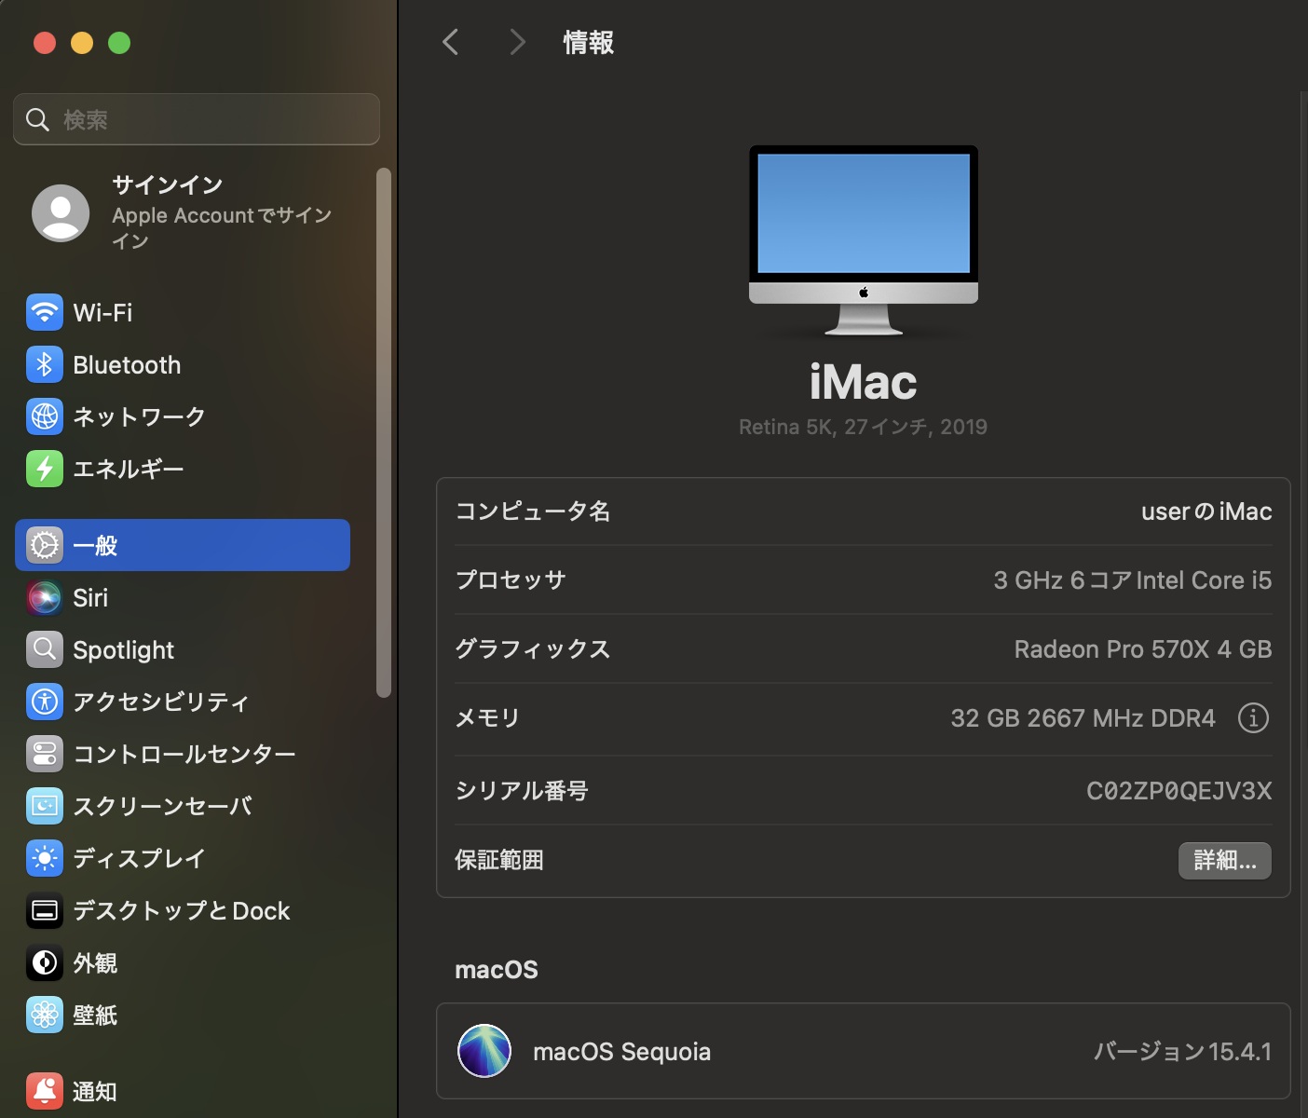Click the sidebar vertical scrollbar

pos(383,432)
